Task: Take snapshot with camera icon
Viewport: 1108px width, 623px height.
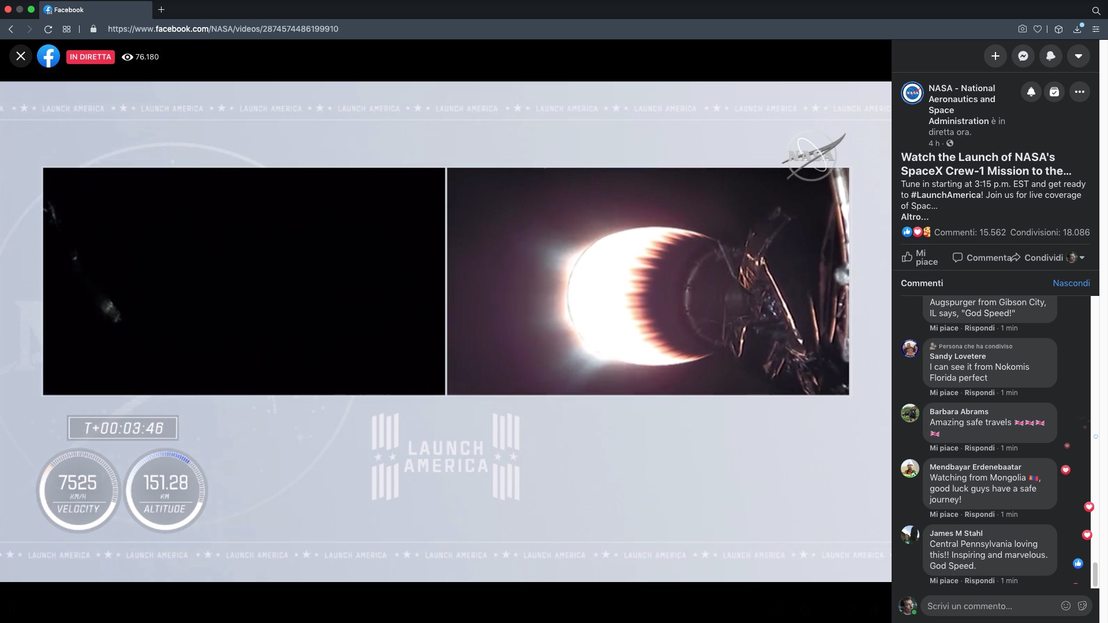Action: [x=1022, y=29]
